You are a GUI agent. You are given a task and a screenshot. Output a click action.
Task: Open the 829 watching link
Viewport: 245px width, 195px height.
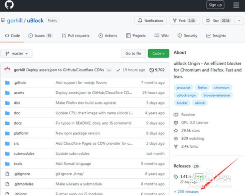point(189,139)
